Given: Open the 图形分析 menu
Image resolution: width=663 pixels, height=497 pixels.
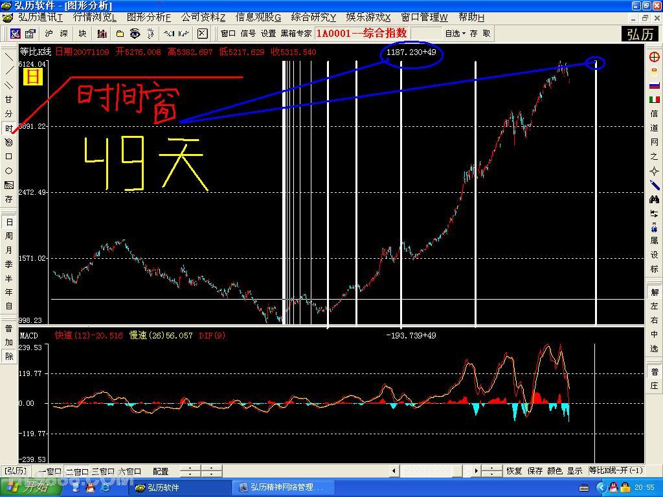Looking at the screenshot, I should [149, 17].
